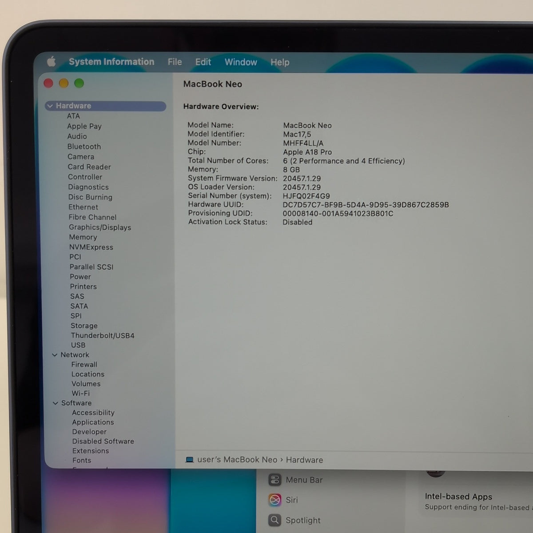Select Storage in the sidebar
Image resolution: width=533 pixels, height=533 pixels.
tap(84, 326)
